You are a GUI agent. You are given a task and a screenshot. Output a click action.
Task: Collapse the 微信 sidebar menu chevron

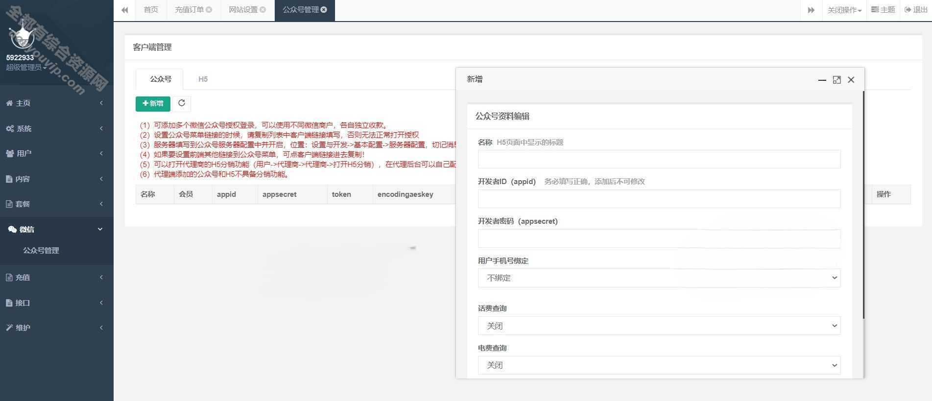point(100,229)
